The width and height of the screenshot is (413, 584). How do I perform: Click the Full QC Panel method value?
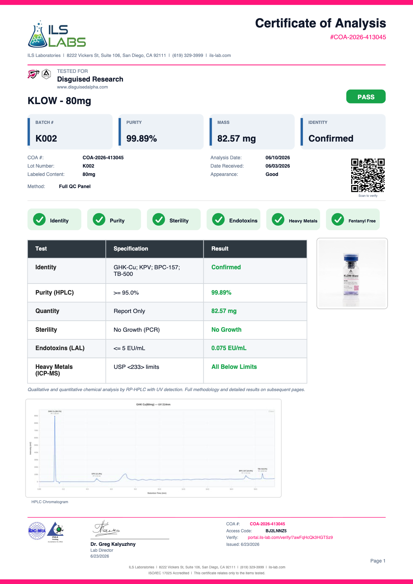coord(75,186)
